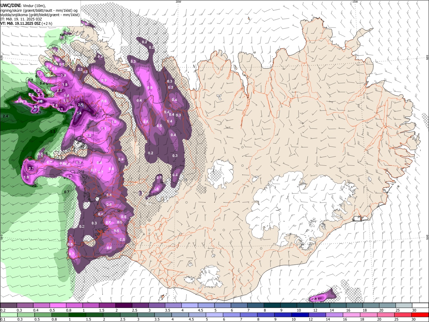The height and width of the screenshot is (322, 429).
Task: Click the '(+2 h)' forecast offset text
Action: (x=47, y=23)
